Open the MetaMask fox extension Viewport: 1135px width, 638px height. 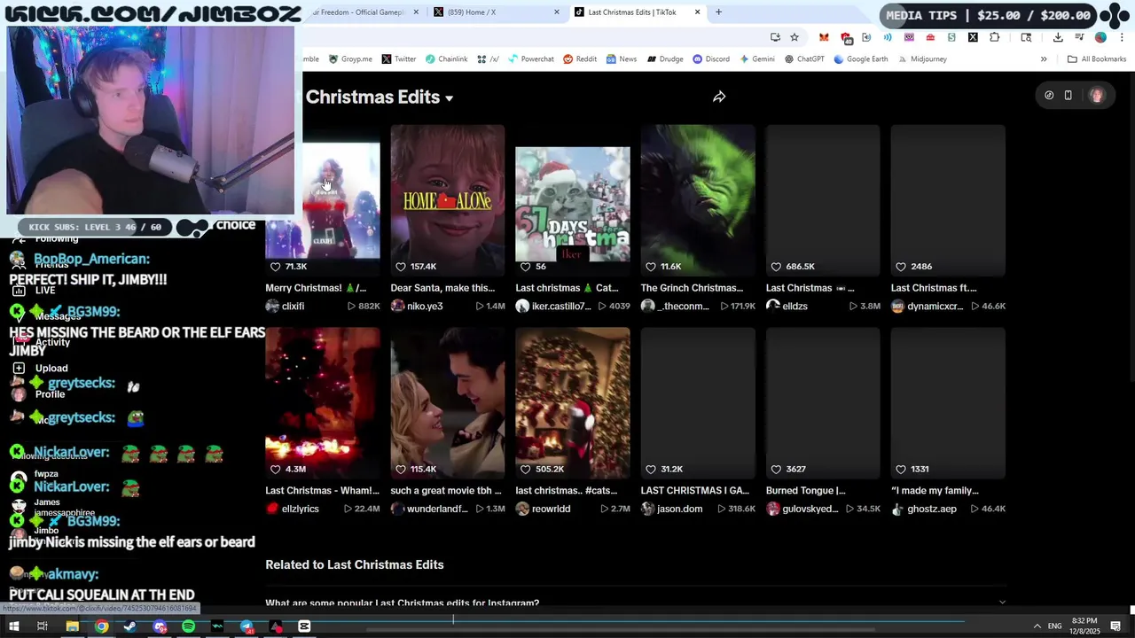(x=824, y=37)
